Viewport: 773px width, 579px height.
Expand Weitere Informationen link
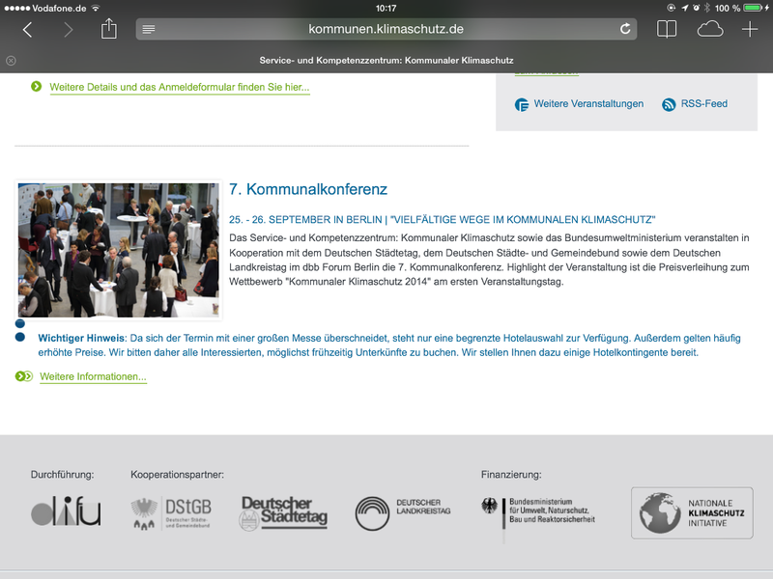coord(93,376)
